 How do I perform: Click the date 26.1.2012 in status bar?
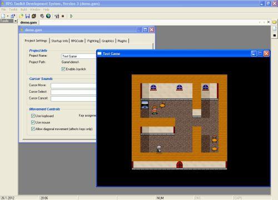pos(8,198)
